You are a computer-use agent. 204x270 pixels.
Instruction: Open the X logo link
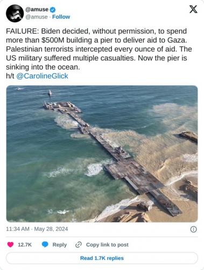point(193,9)
